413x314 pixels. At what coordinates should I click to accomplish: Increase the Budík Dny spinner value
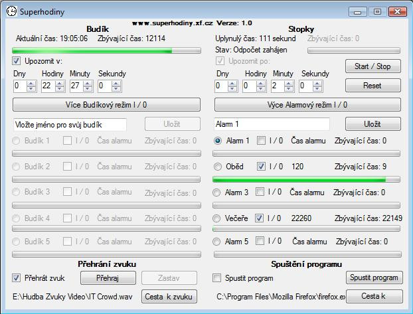point(31,83)
